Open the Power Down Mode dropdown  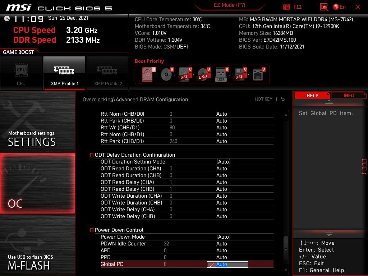pos(223,237)
